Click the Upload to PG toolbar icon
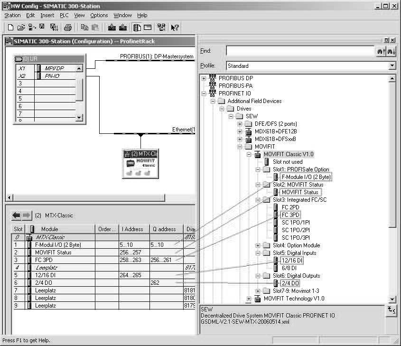This screenshot has height=346, width=401. coord(123,27)
